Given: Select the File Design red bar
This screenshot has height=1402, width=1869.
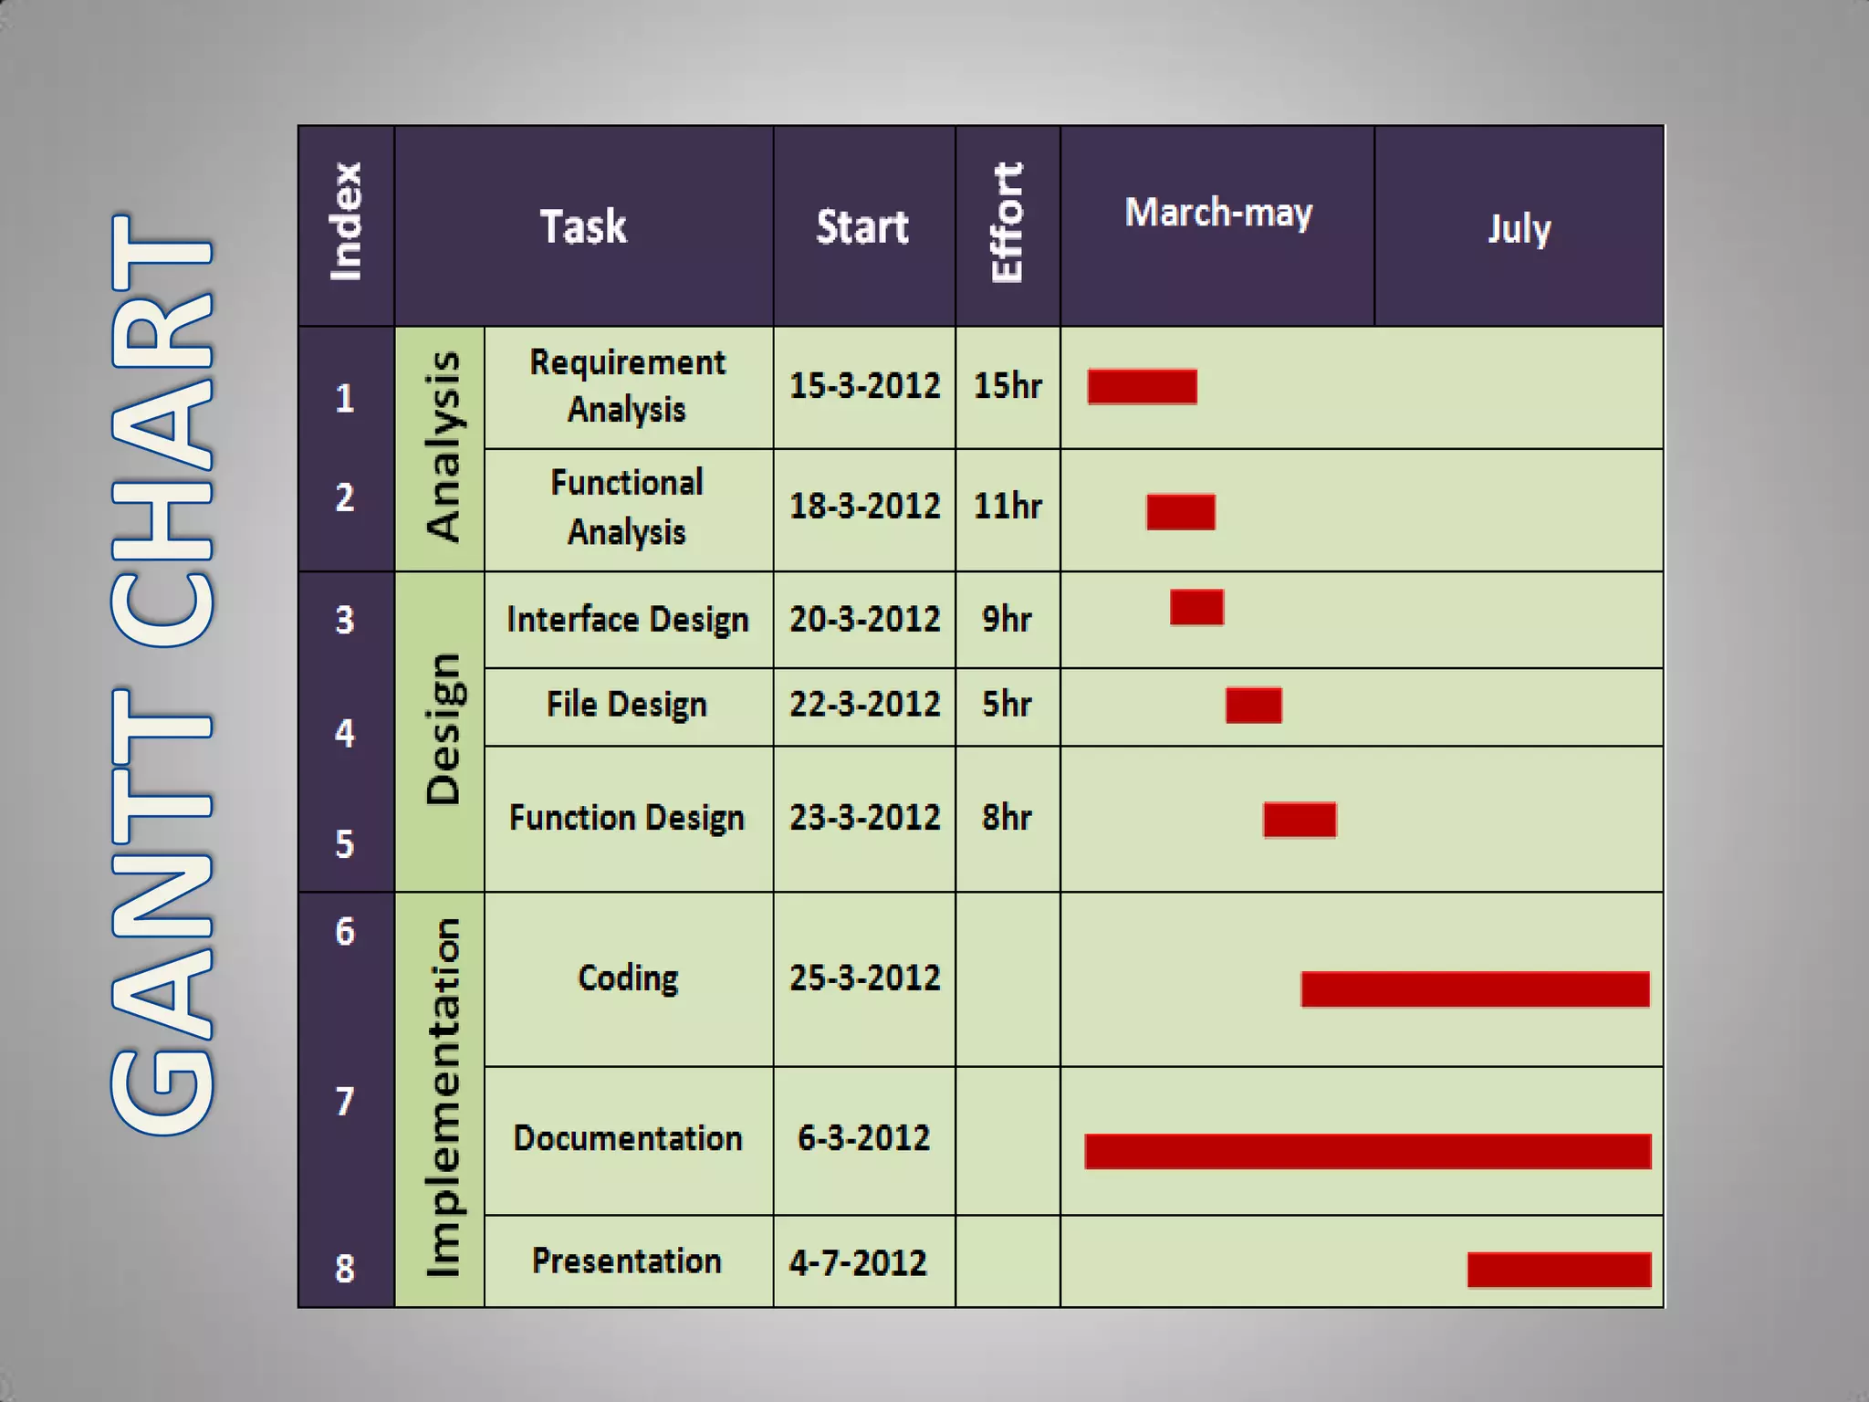Looking at the screenshot, I should 1253,705.
